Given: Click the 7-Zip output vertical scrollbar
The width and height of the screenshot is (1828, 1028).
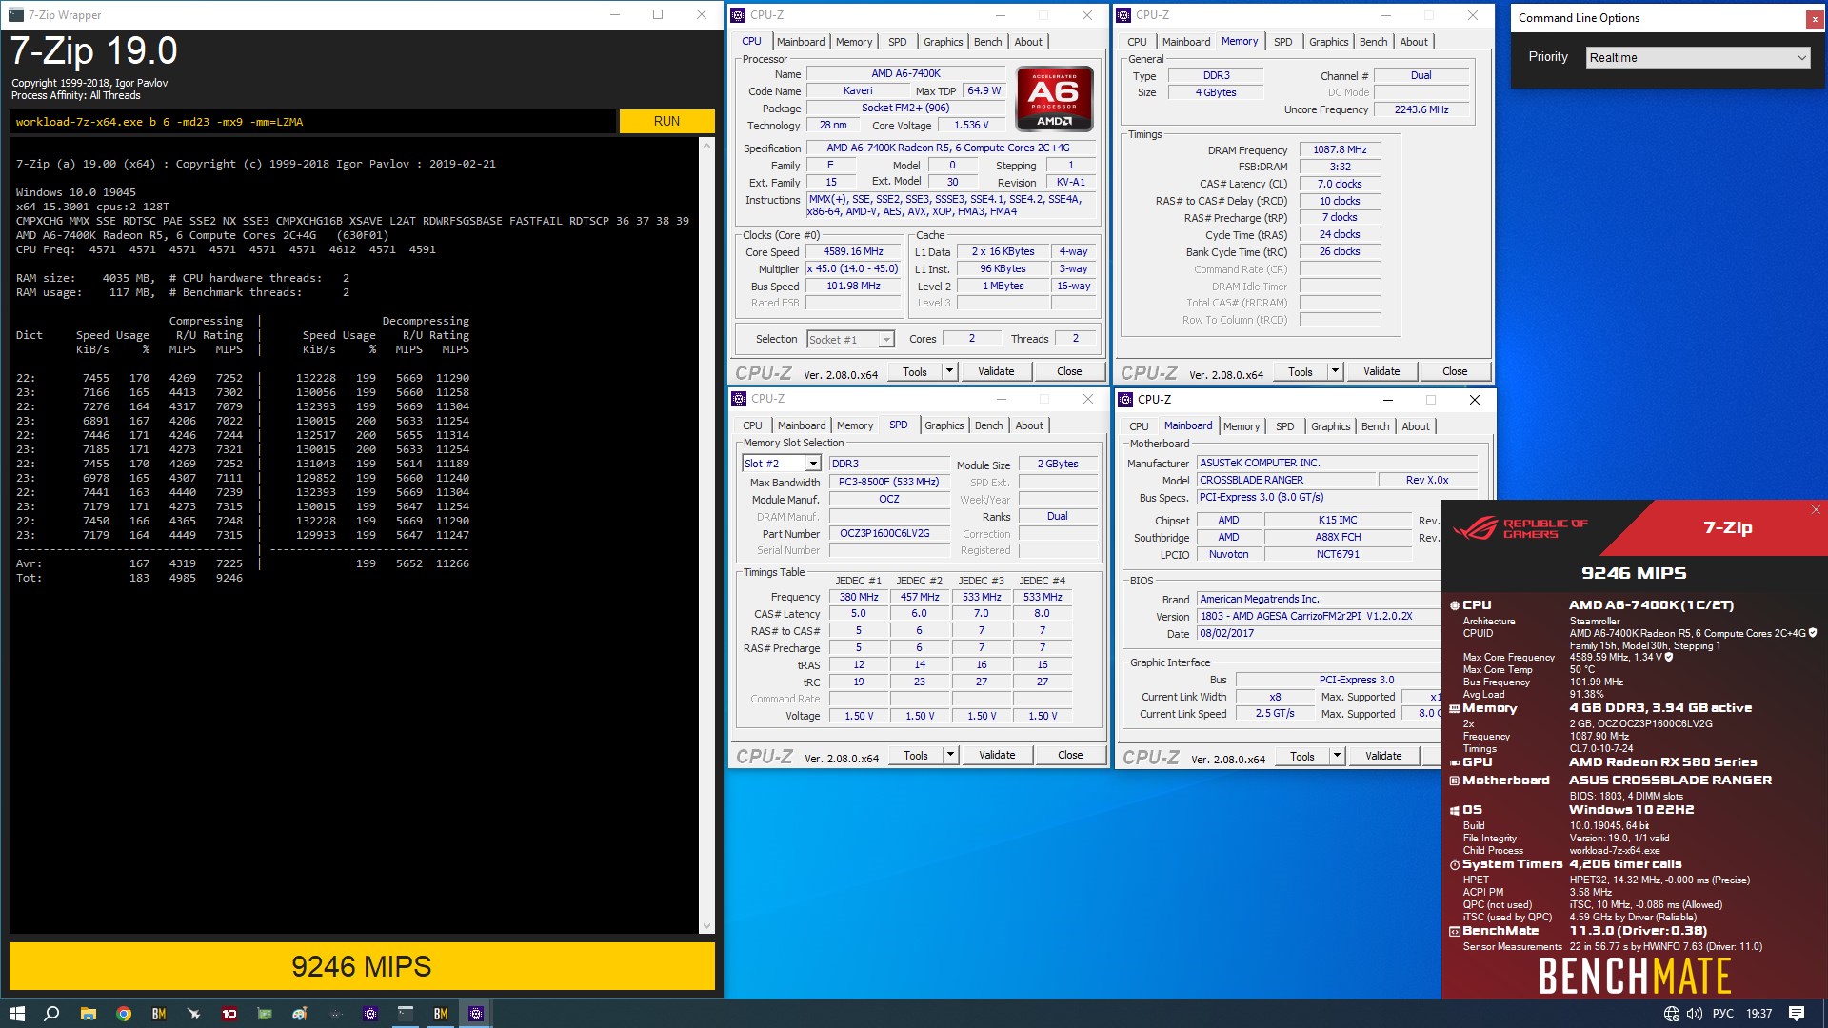Looking at the screenshot, I should pyautogui.click(x=706, y=535).
